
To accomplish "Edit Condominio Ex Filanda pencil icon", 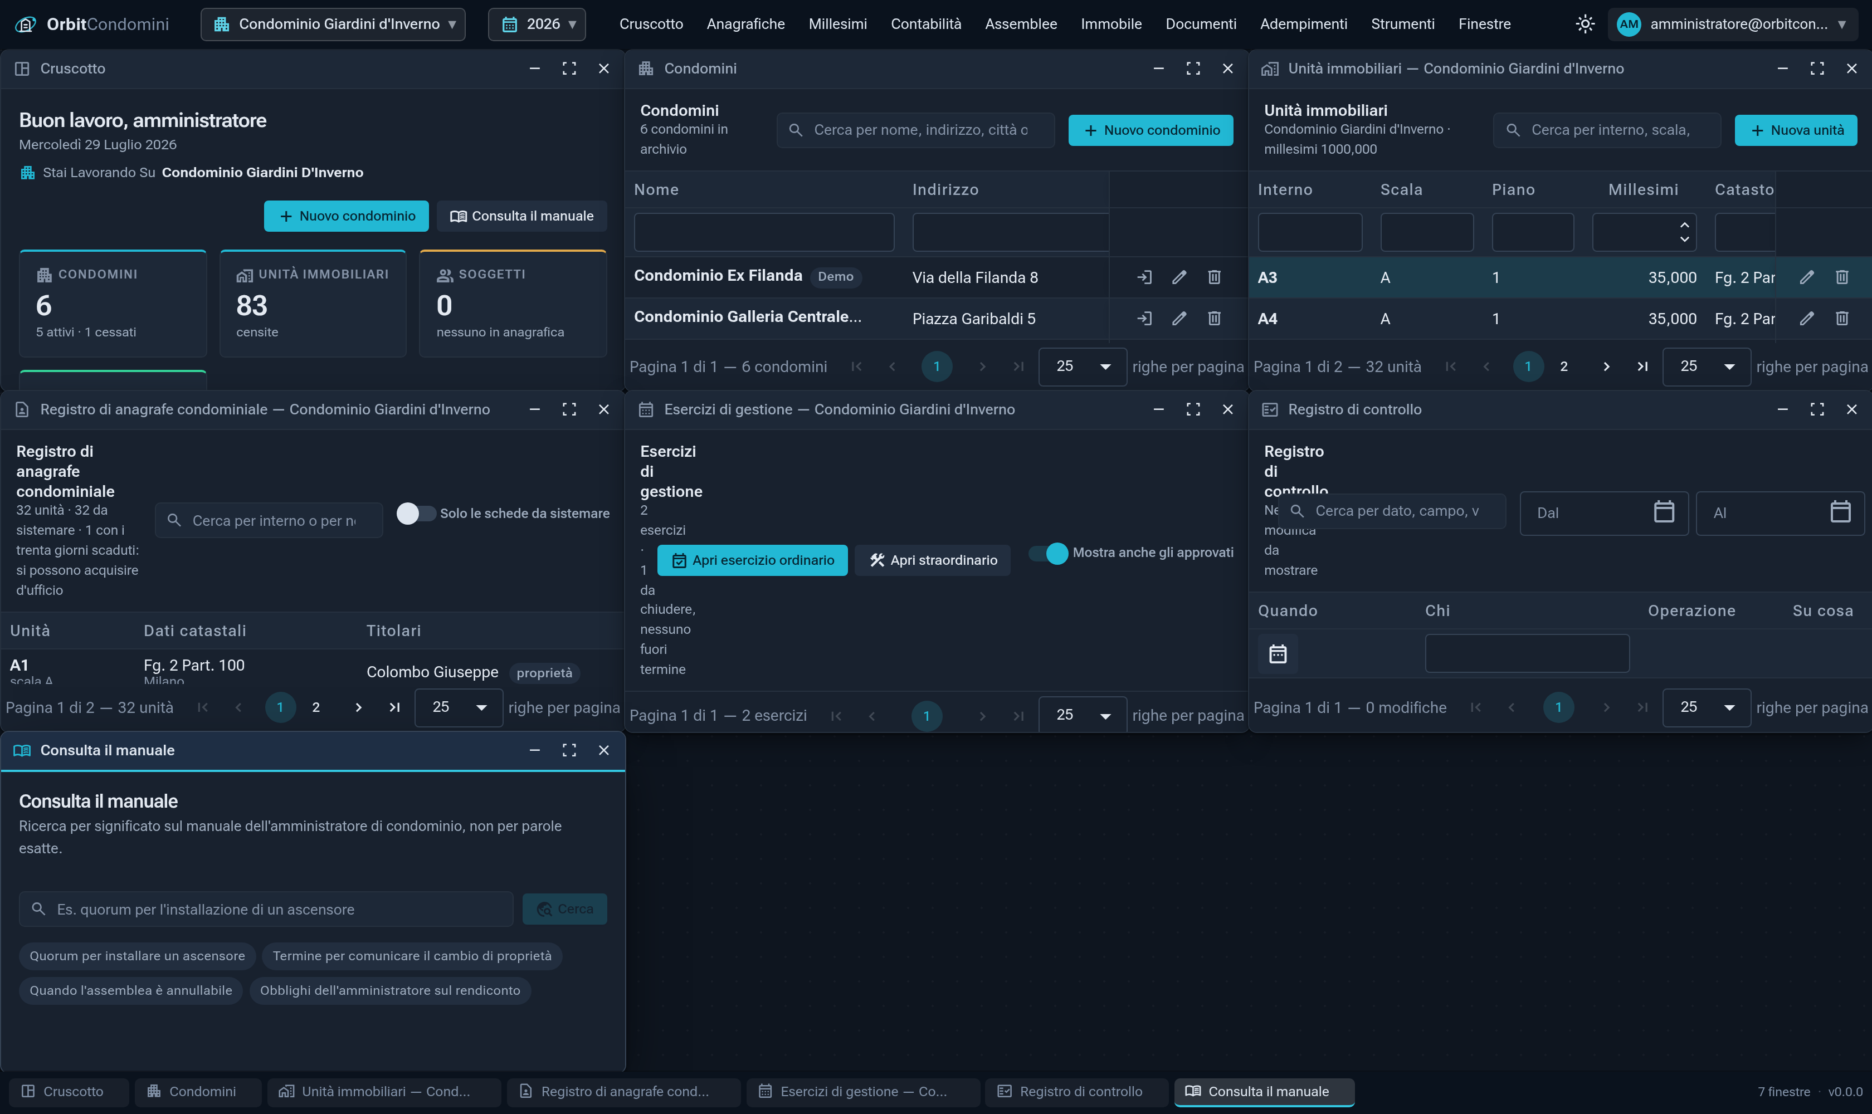I will point(1179,277).
